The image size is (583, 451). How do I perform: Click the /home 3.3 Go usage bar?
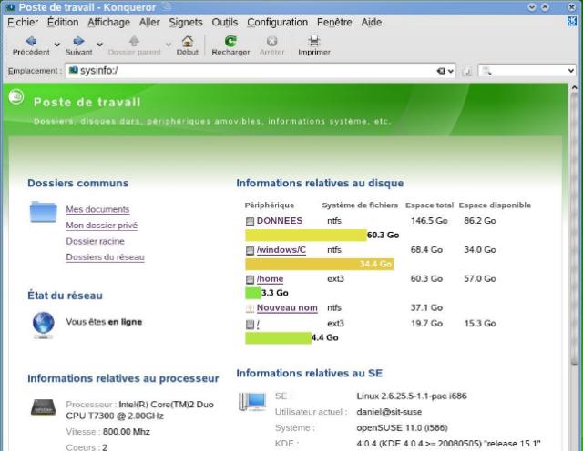253,293
